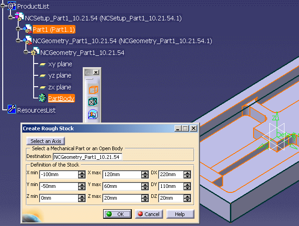This screenshot has height=226, width=299.
Task: Increase the Z max value with up arrow
Action: (145, 196)
